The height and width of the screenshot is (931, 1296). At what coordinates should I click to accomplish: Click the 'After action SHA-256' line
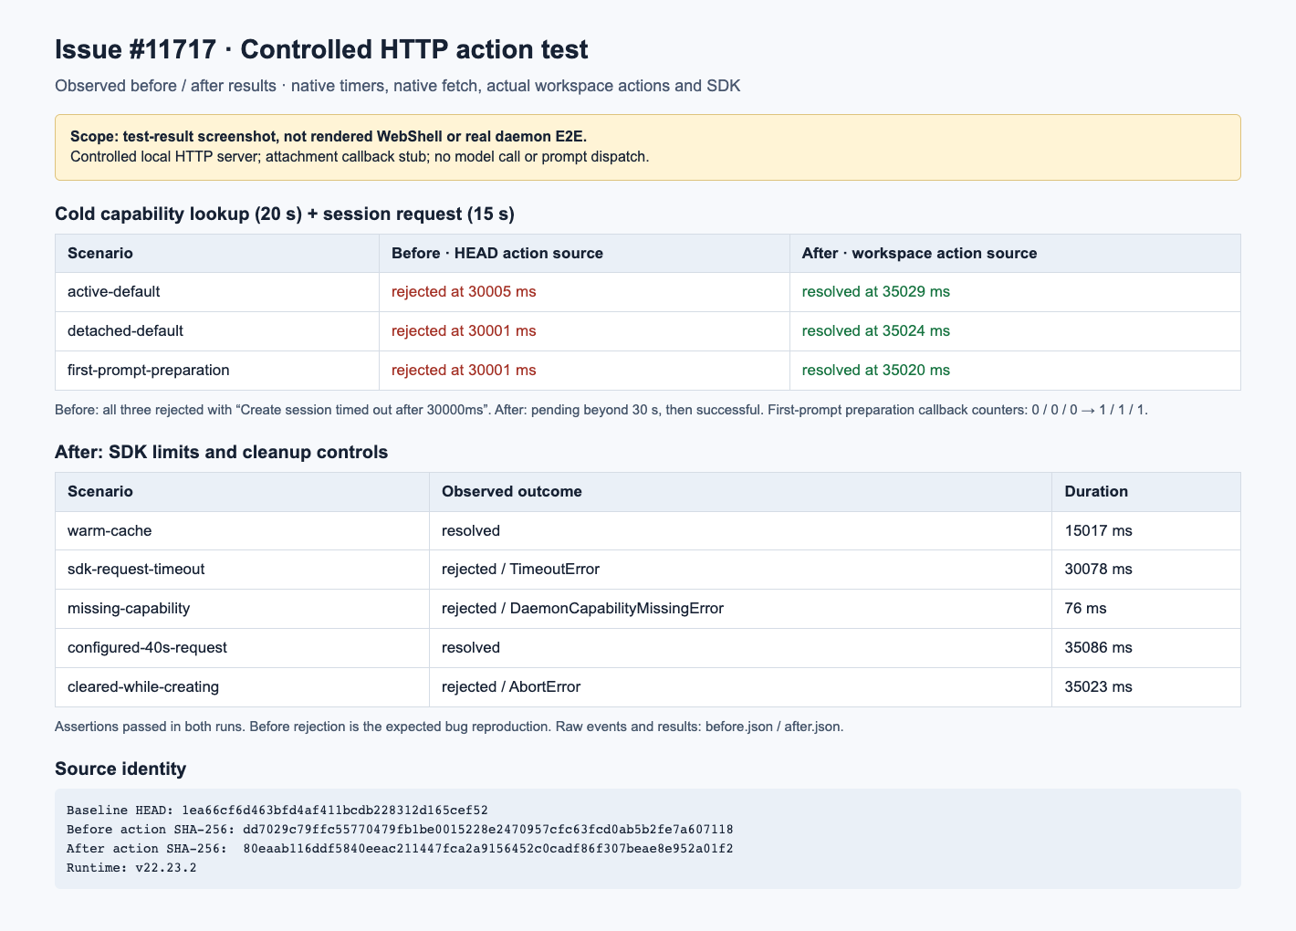[400, 849]
